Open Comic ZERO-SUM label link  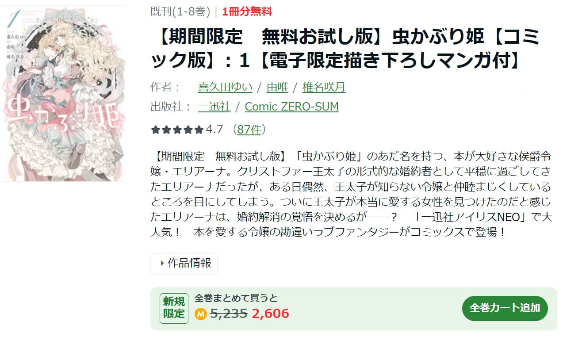pyautogui.click(x=291, y=107)
